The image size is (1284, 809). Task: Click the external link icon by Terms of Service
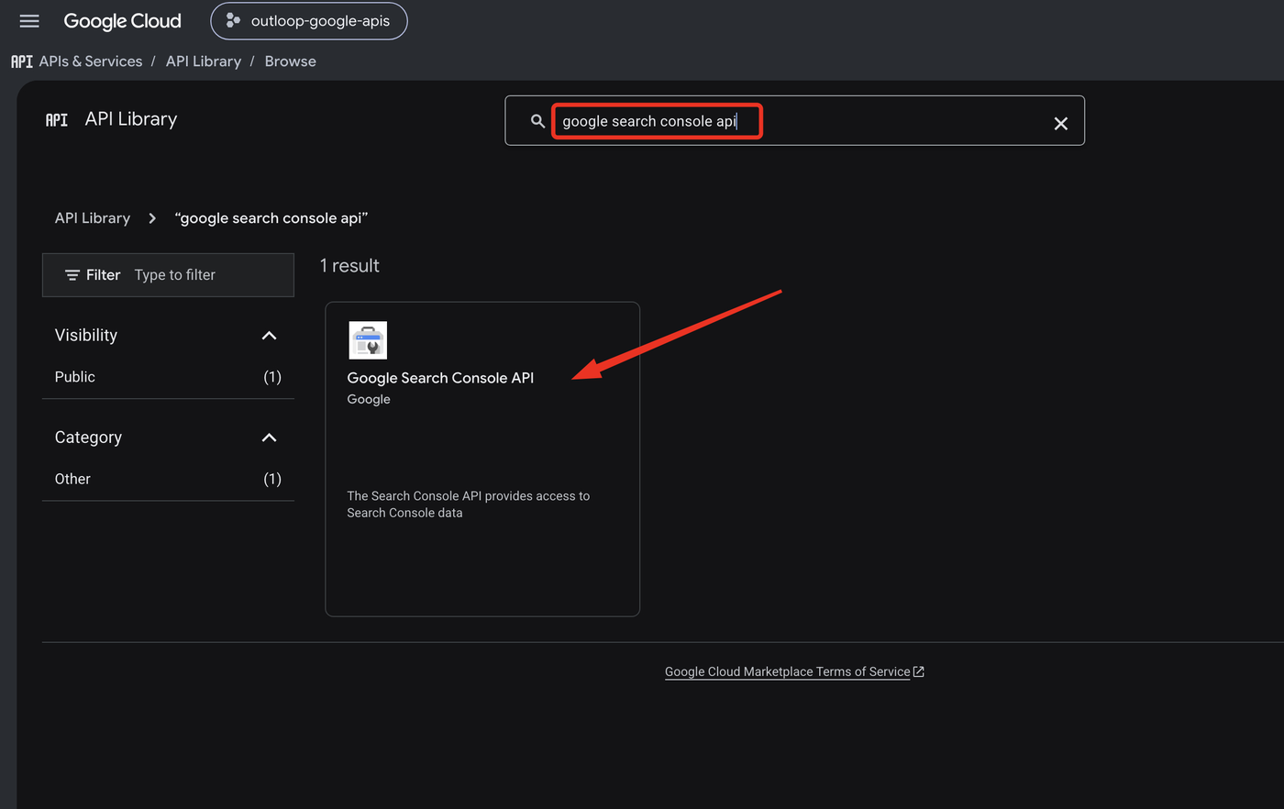click(919, 671)
